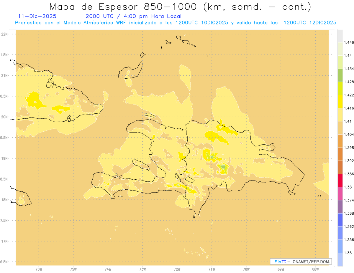The height and width of the screenshot is (273, 354).
Task: Click the 70W longitude axis label
Action: (246, 269)
